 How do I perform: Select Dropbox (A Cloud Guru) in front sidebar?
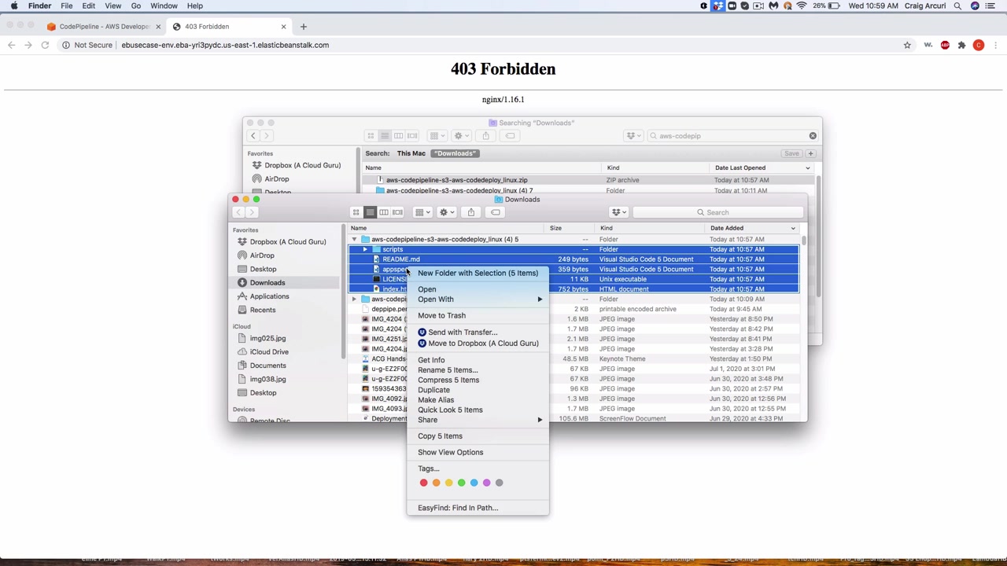(287, 241)
